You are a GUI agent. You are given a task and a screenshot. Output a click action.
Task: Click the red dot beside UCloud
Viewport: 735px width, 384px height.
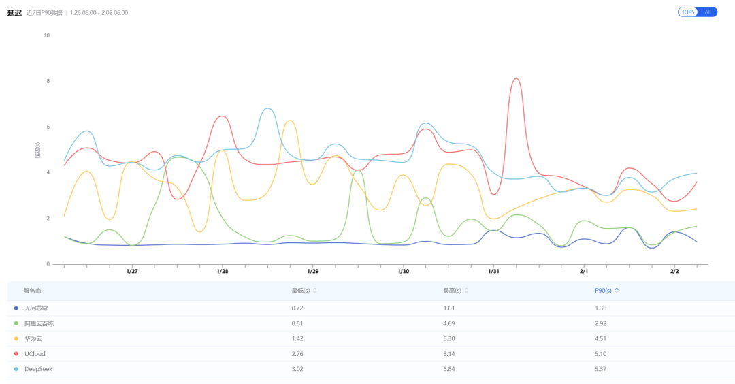[x=16, y=354]
